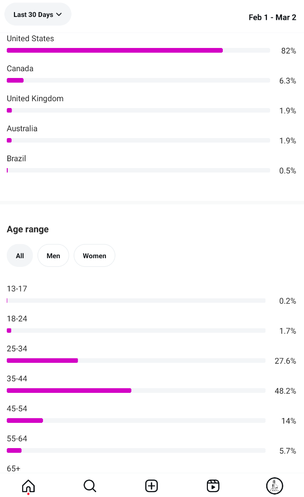Switch age range filter to Men
Screen dimensions: 304x497
pyautogui.click(x=53, y=255)
